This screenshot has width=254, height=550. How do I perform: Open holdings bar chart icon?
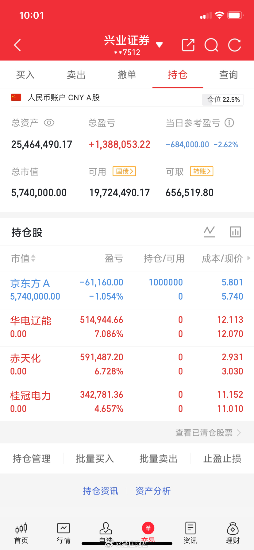point(235,232)
